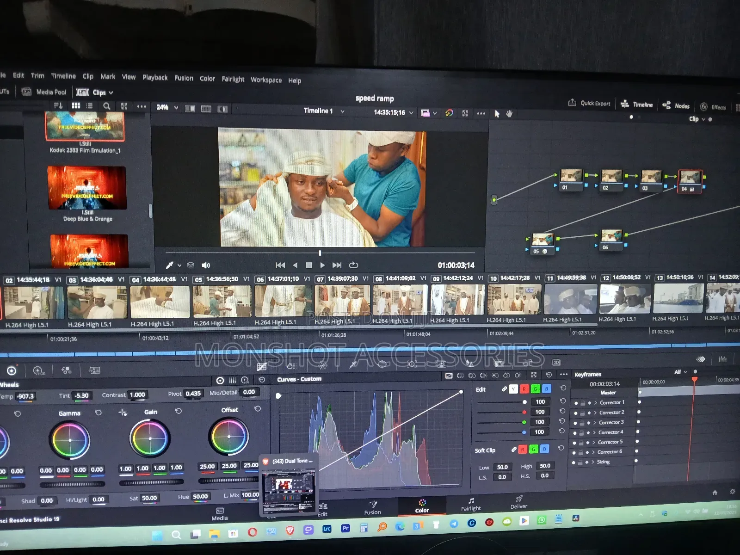The image size is (740, 555).
Task: Open the Fairlight menu in menu bar
Action: tap(233, 79)
